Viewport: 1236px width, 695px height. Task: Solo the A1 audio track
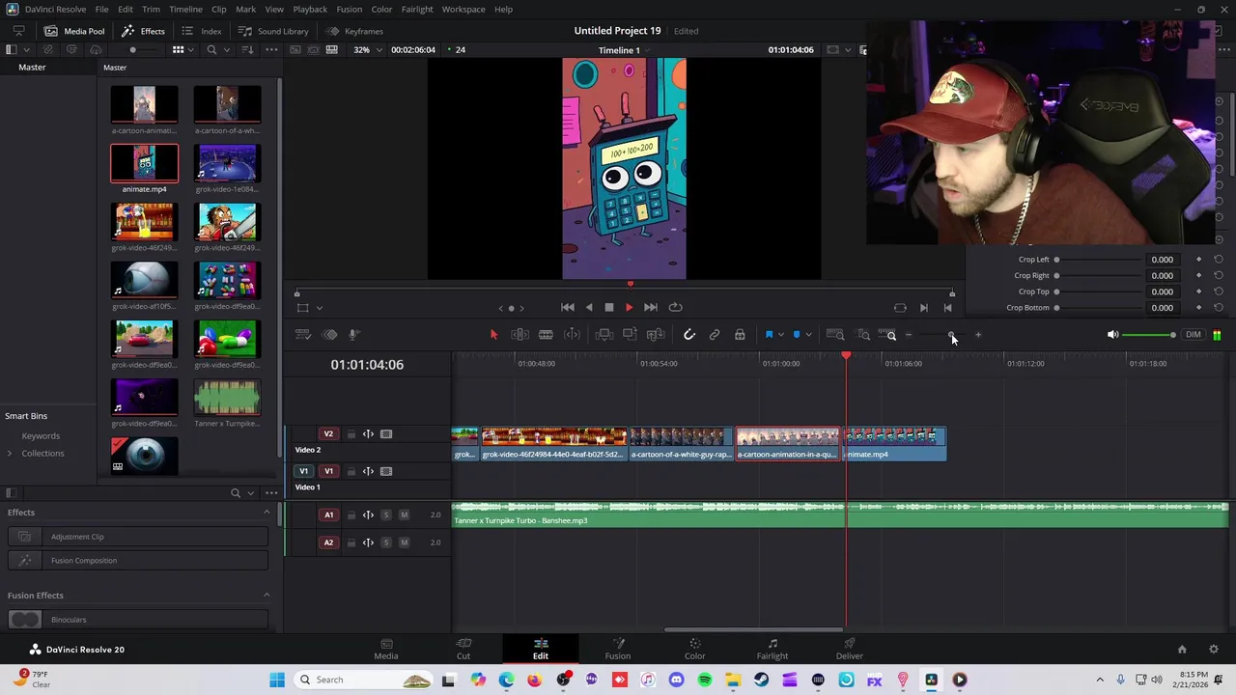click(x=385, y=514)
